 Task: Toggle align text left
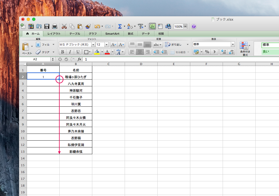click(x=132, y=52)
